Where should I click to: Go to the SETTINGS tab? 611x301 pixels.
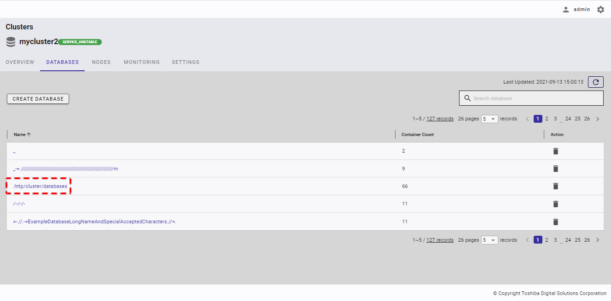186,62
